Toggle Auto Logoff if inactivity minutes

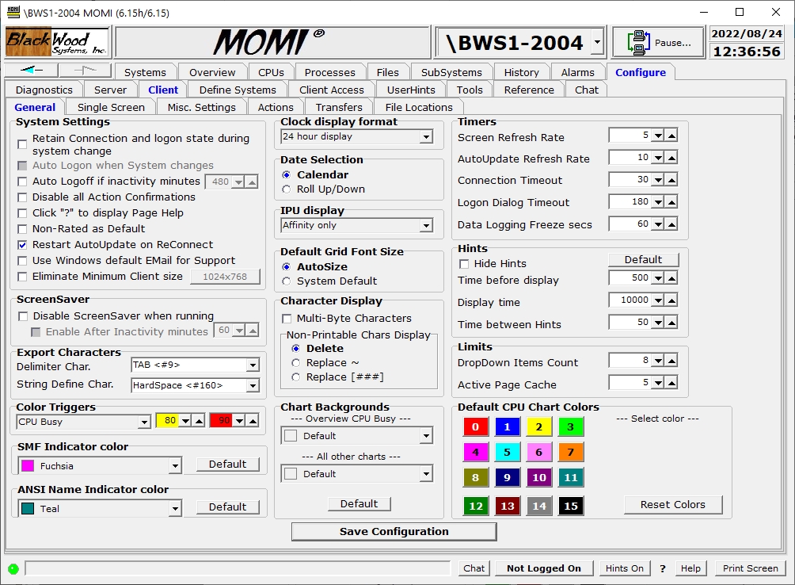click(22, 182)
